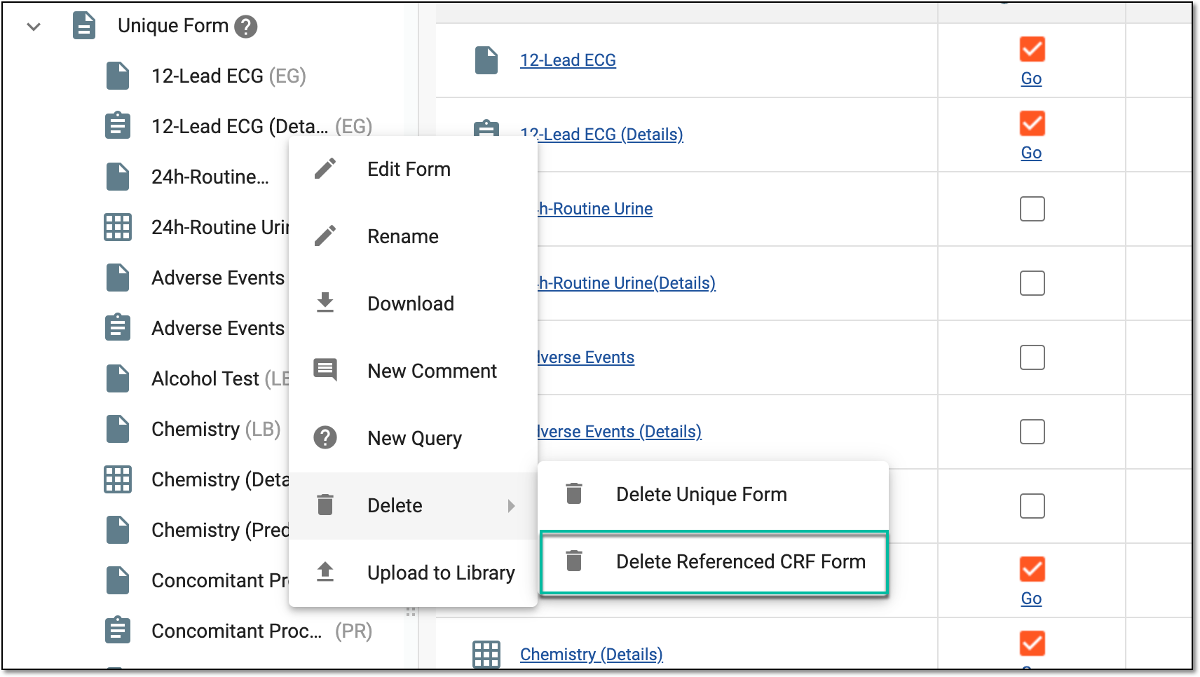Expand the Delete submenu arrow
This screenshot has width=1200, height=677.
512,506
